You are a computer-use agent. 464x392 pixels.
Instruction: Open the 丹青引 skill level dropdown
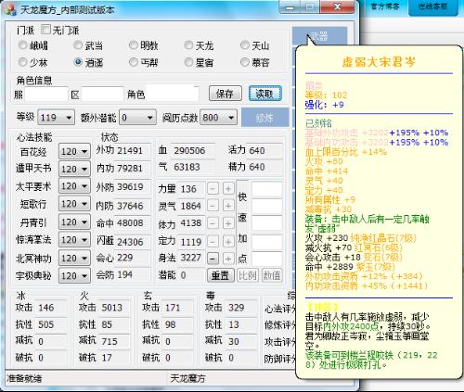(74, 222)
